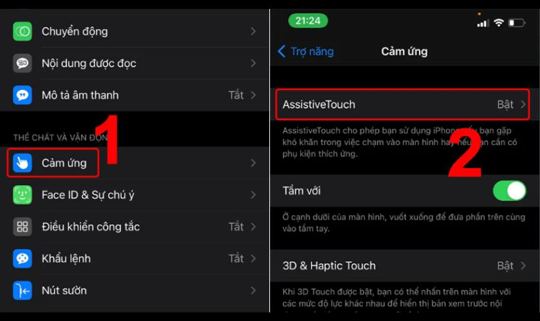
Task: Tap the Bật status for AssistiveTouch
Action: (x=505, y=104)
